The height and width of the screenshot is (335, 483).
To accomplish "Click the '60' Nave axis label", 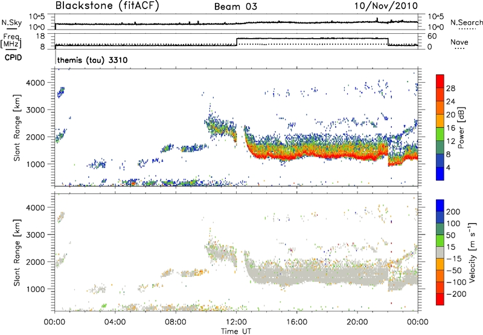I will pyautogui.click(x=432, y=36).
